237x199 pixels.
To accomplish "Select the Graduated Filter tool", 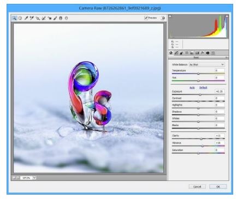I will [x=61, y=18].
